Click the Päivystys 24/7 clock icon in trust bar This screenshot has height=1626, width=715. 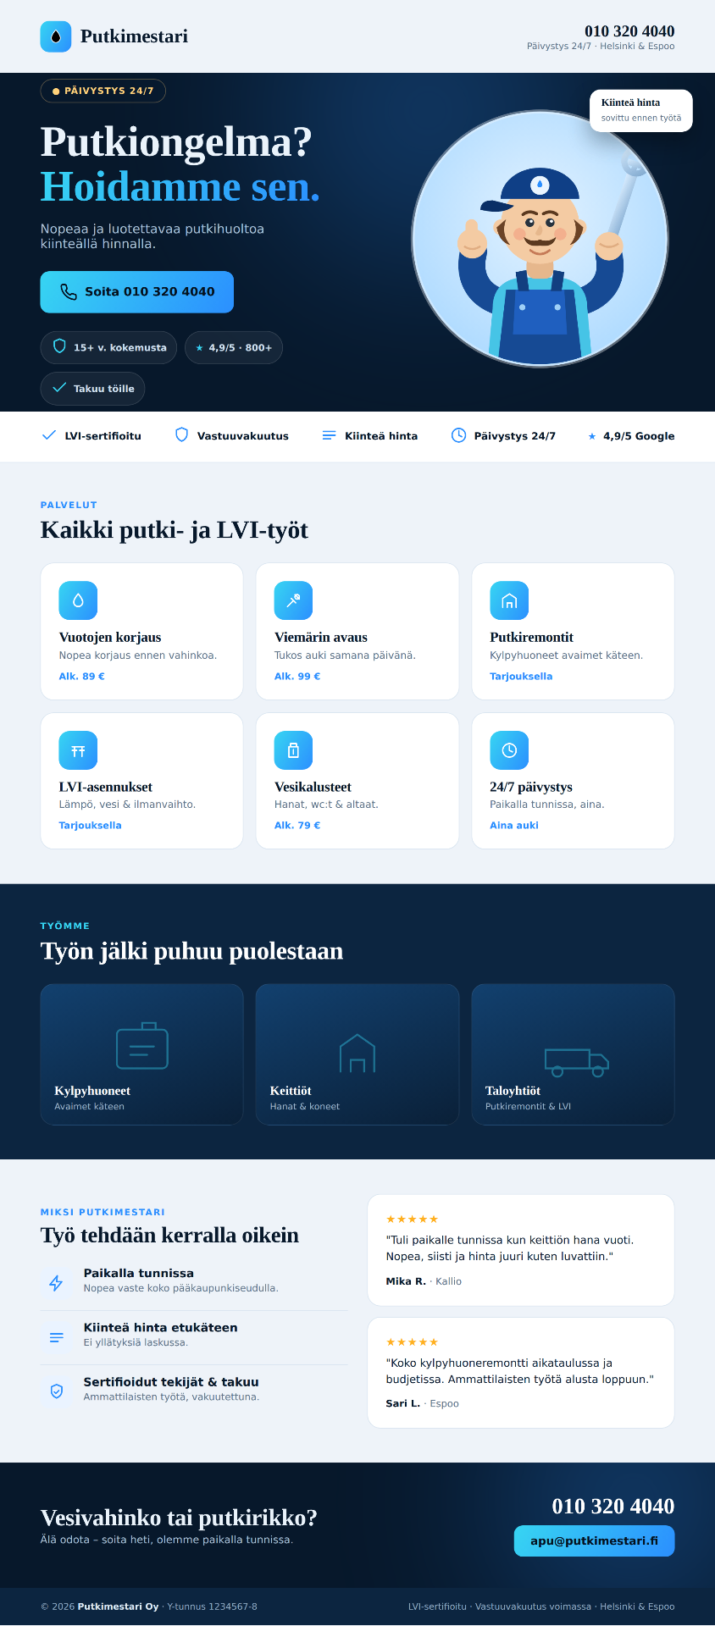458,435
